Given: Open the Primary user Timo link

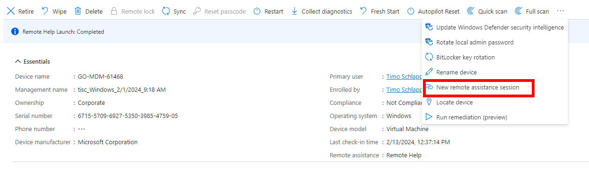Looking at the screenshot, I should pyautogui.click(x=404, y=76).
